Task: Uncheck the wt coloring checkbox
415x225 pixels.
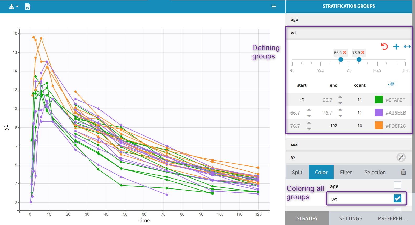Action: [397, 198]
